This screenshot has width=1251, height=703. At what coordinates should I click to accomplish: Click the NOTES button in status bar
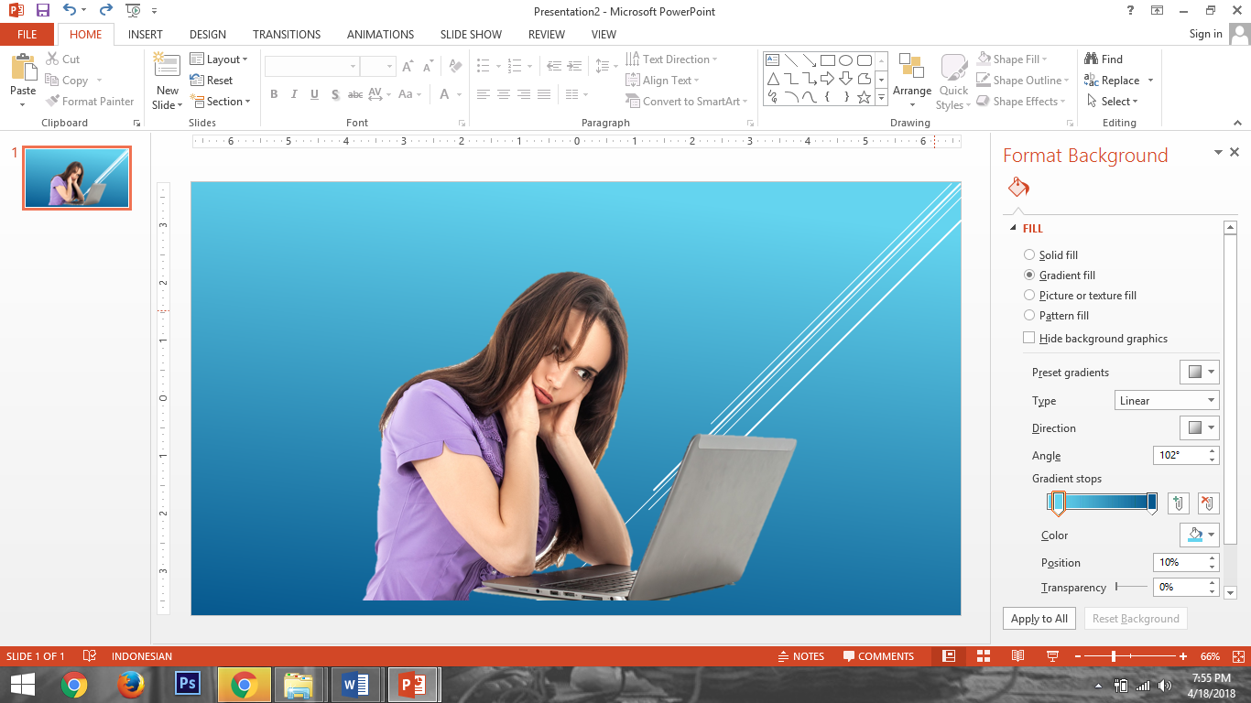tap(800, 656)
